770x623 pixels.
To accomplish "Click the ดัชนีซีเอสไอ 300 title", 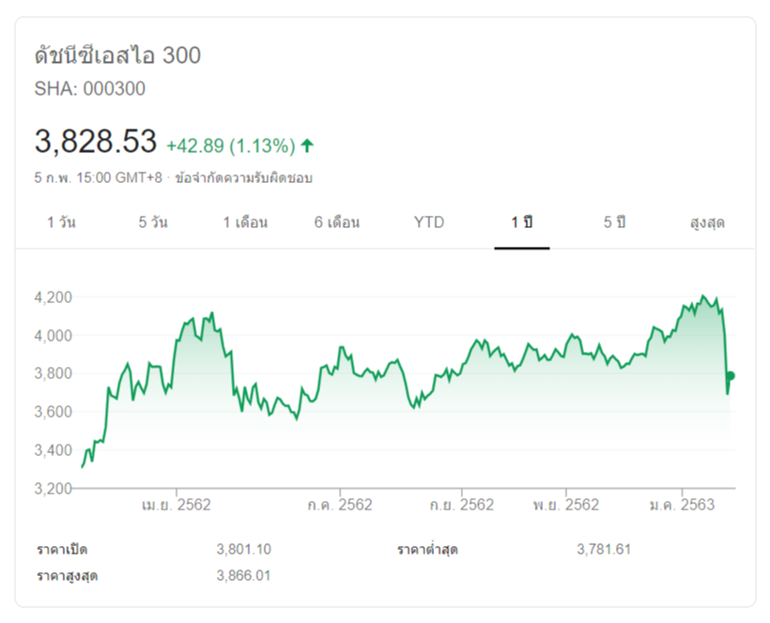I will 117,55.
